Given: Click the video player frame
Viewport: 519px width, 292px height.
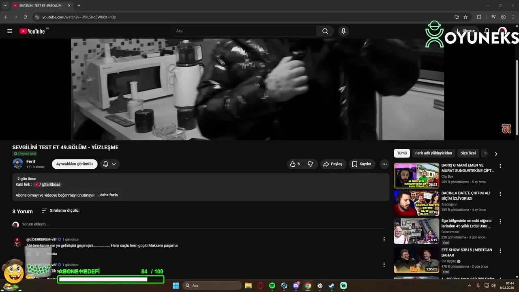Looking at the screenshot, I should [257, 89].
